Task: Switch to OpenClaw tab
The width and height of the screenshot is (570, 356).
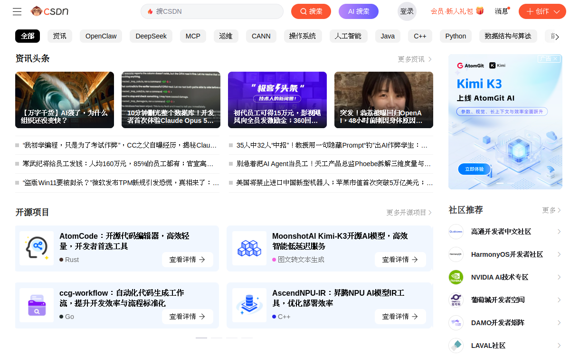Action: [x=101, y=36]
